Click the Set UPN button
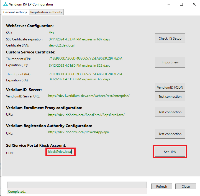The width and height of the screenshot is (200, 196). pos(170,152)
